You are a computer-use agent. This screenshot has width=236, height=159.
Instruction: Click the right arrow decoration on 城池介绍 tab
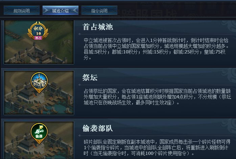75,10
